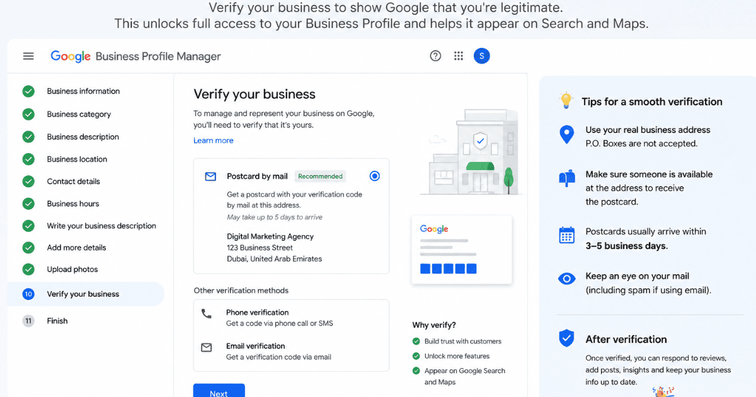Click the After verification heading
This screenshot has height=397, width=756.
[x=626, y=339]
